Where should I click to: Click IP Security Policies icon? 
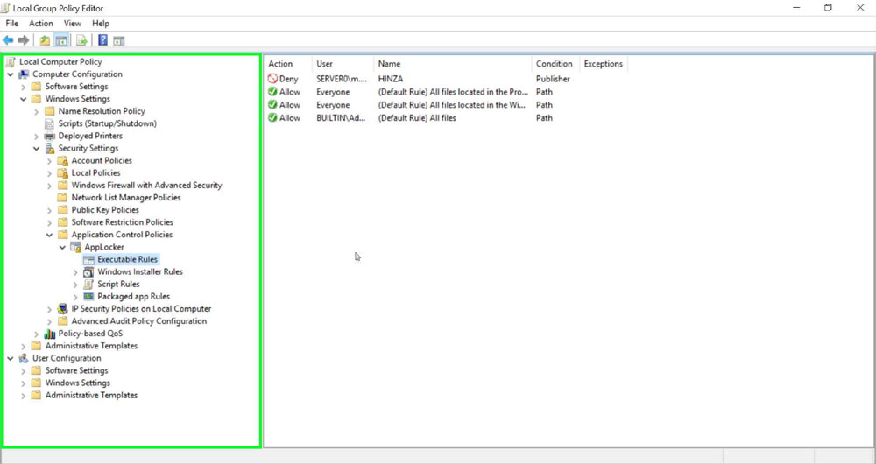click(x=62, y=309)
